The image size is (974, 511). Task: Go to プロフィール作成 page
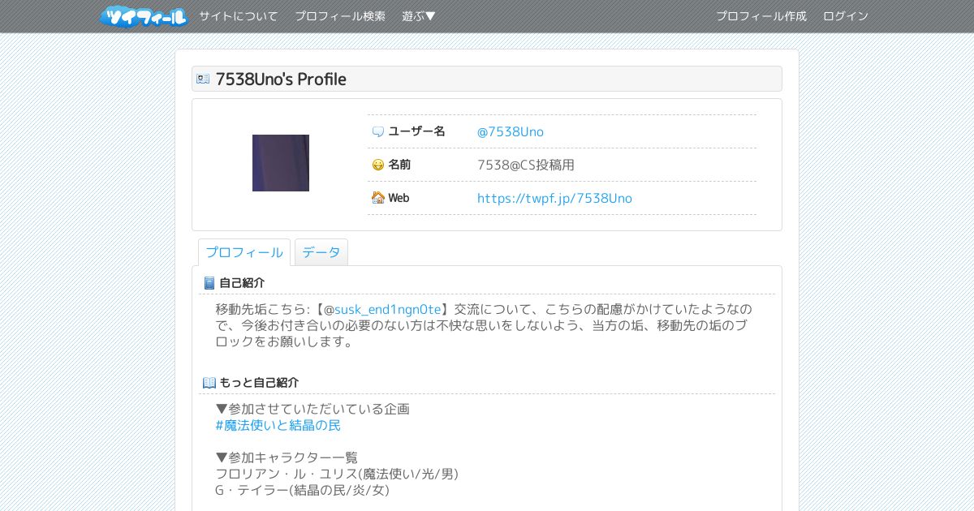(x=761, y=16)
